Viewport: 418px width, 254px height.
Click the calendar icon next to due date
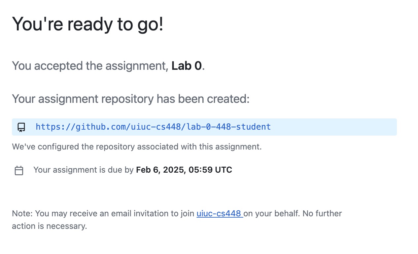pyautogui.click(x=19, y=171)
